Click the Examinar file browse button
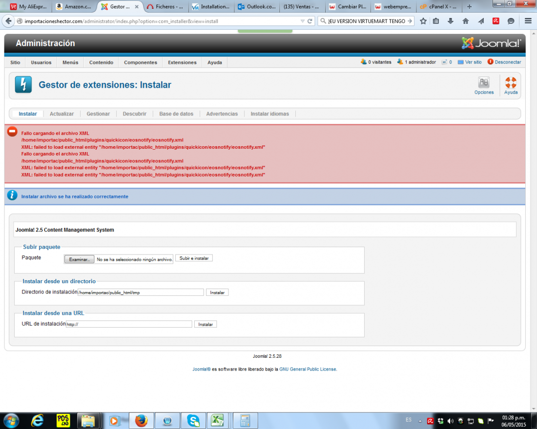This screenshot has width=537, height=429. 79,259
